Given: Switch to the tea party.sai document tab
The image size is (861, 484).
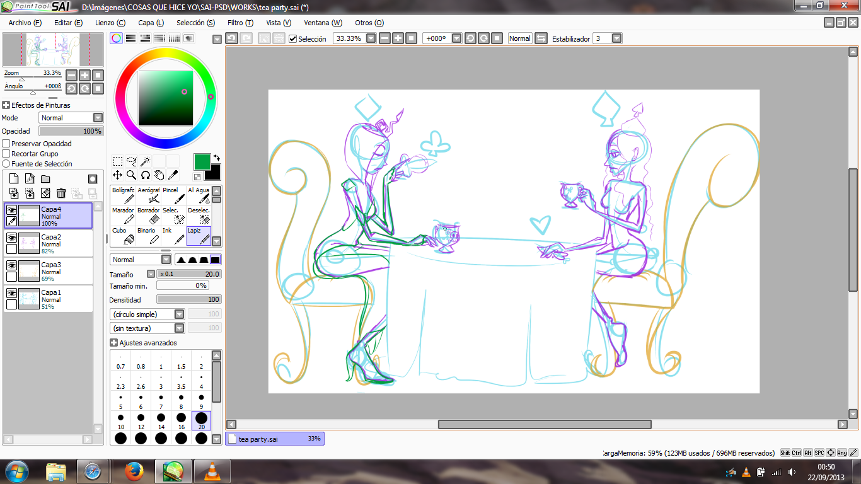Looking at the screenshot, I should pyautogui.click(x=275, y=439).
